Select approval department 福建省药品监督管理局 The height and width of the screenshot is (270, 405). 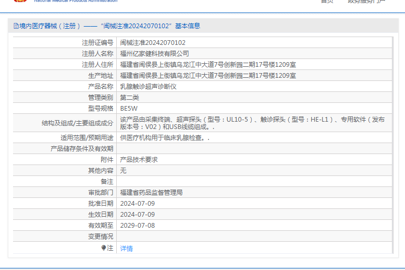(151, 193)
